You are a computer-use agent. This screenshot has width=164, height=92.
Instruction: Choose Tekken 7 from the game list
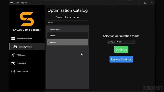(68, 36)
